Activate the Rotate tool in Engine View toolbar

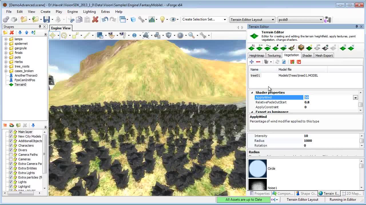[64, 35]
